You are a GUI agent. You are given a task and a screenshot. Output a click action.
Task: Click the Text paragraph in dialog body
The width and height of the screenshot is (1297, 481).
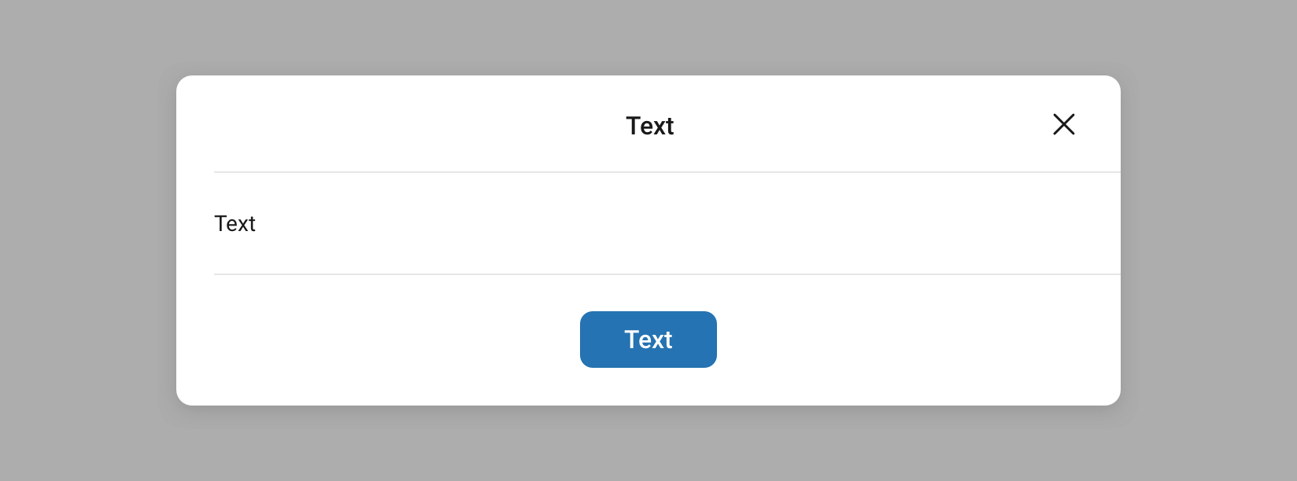coord(235,224)
